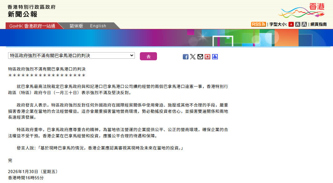
Task: Select the largest font size option
Action: click(x=304, y=24)
